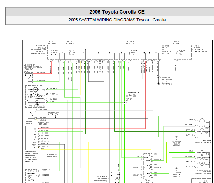Click the GAUGE fuse symbol
The width and height of the screenshot is (214, 183).
pyautogui.click(x=130, y=52)
